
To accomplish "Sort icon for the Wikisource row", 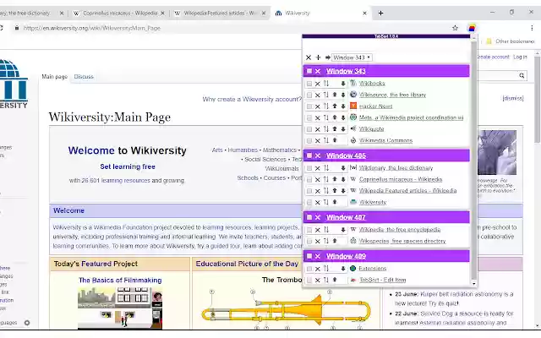I will click(x=326, y=95).
